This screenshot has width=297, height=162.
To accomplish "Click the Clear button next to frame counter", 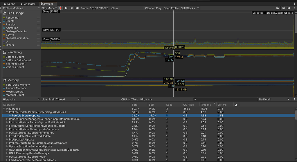I will [115, 8].
